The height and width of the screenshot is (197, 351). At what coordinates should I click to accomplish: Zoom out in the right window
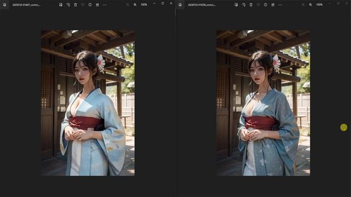point(303,5)
